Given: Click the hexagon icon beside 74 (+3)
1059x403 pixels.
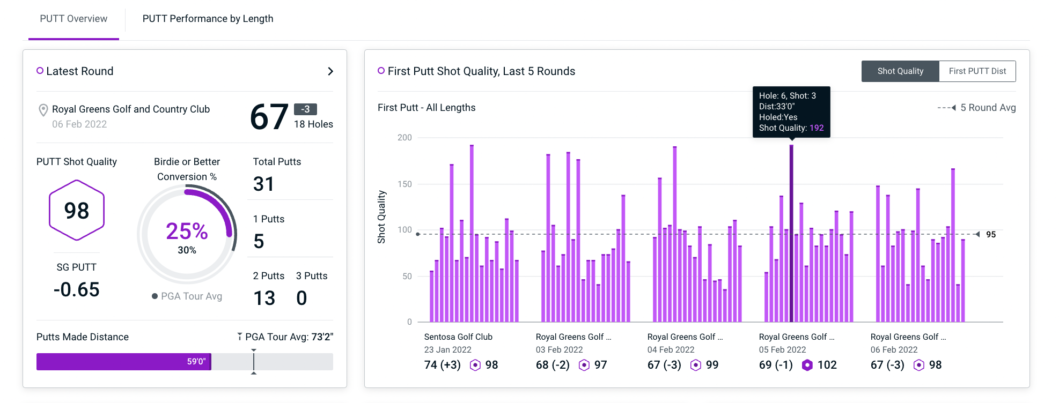Looking at the screenshot, I should coord(475,365).
